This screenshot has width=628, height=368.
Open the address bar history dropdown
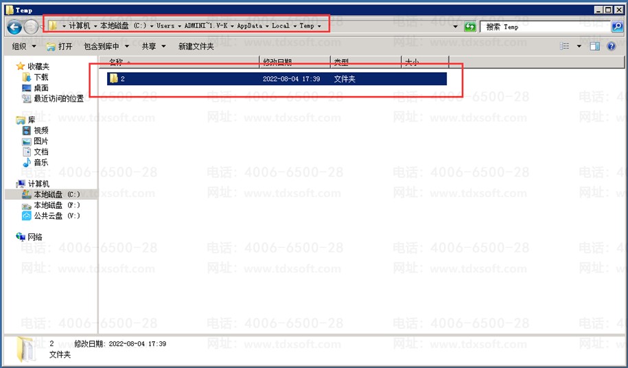[455, 27]
